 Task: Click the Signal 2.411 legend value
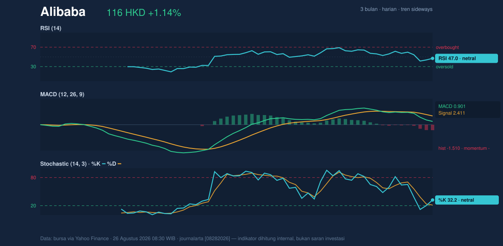click(x=452, y=113)
